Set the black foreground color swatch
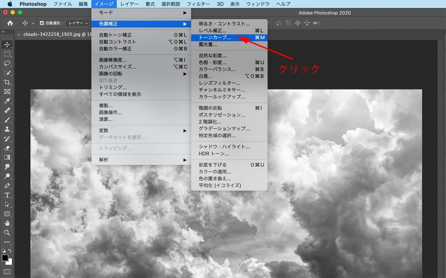The height and width of the screenshot is (278, 446). [x=5, y=258]
